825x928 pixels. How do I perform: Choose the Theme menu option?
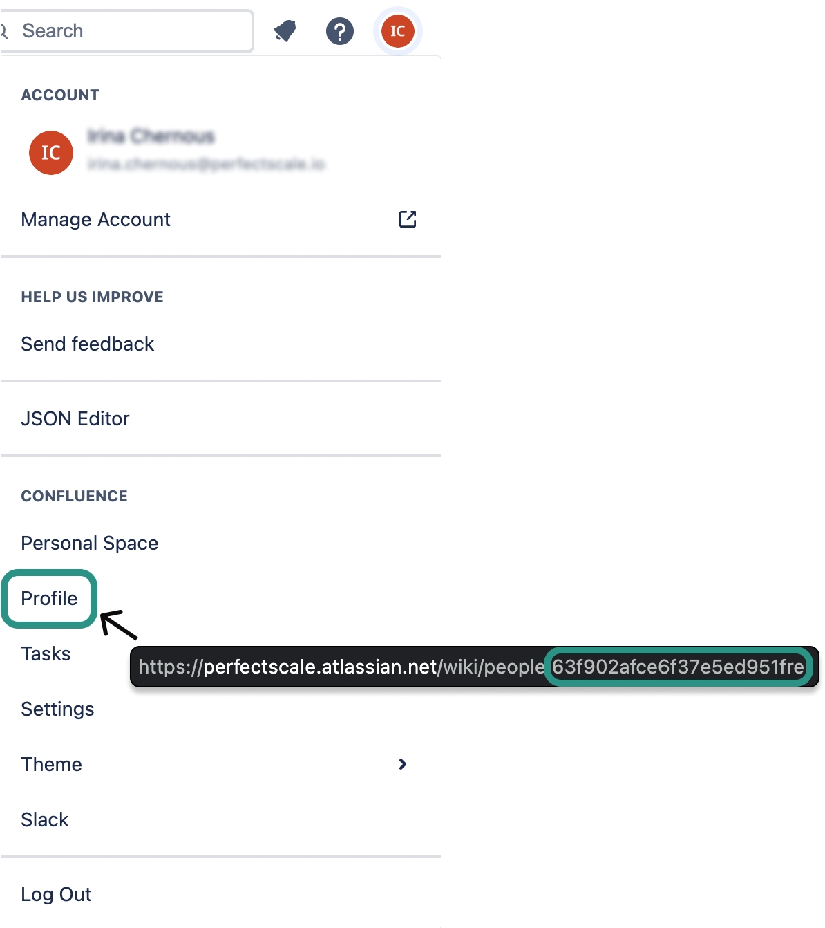tap(52, 765)
